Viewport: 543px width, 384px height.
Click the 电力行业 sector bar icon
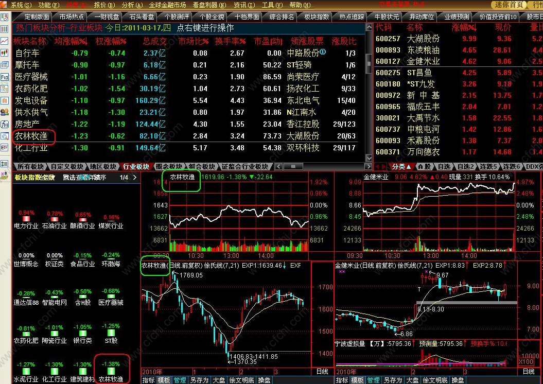coord(26,219)
